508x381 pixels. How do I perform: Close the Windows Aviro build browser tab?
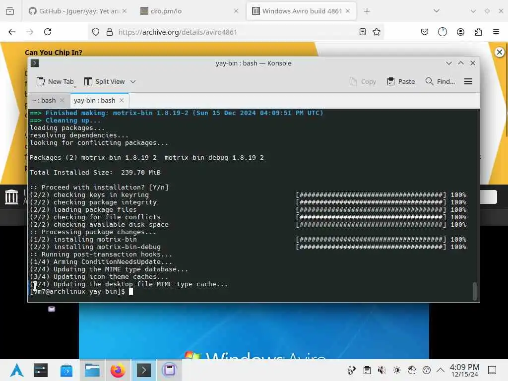coord(348,11)
